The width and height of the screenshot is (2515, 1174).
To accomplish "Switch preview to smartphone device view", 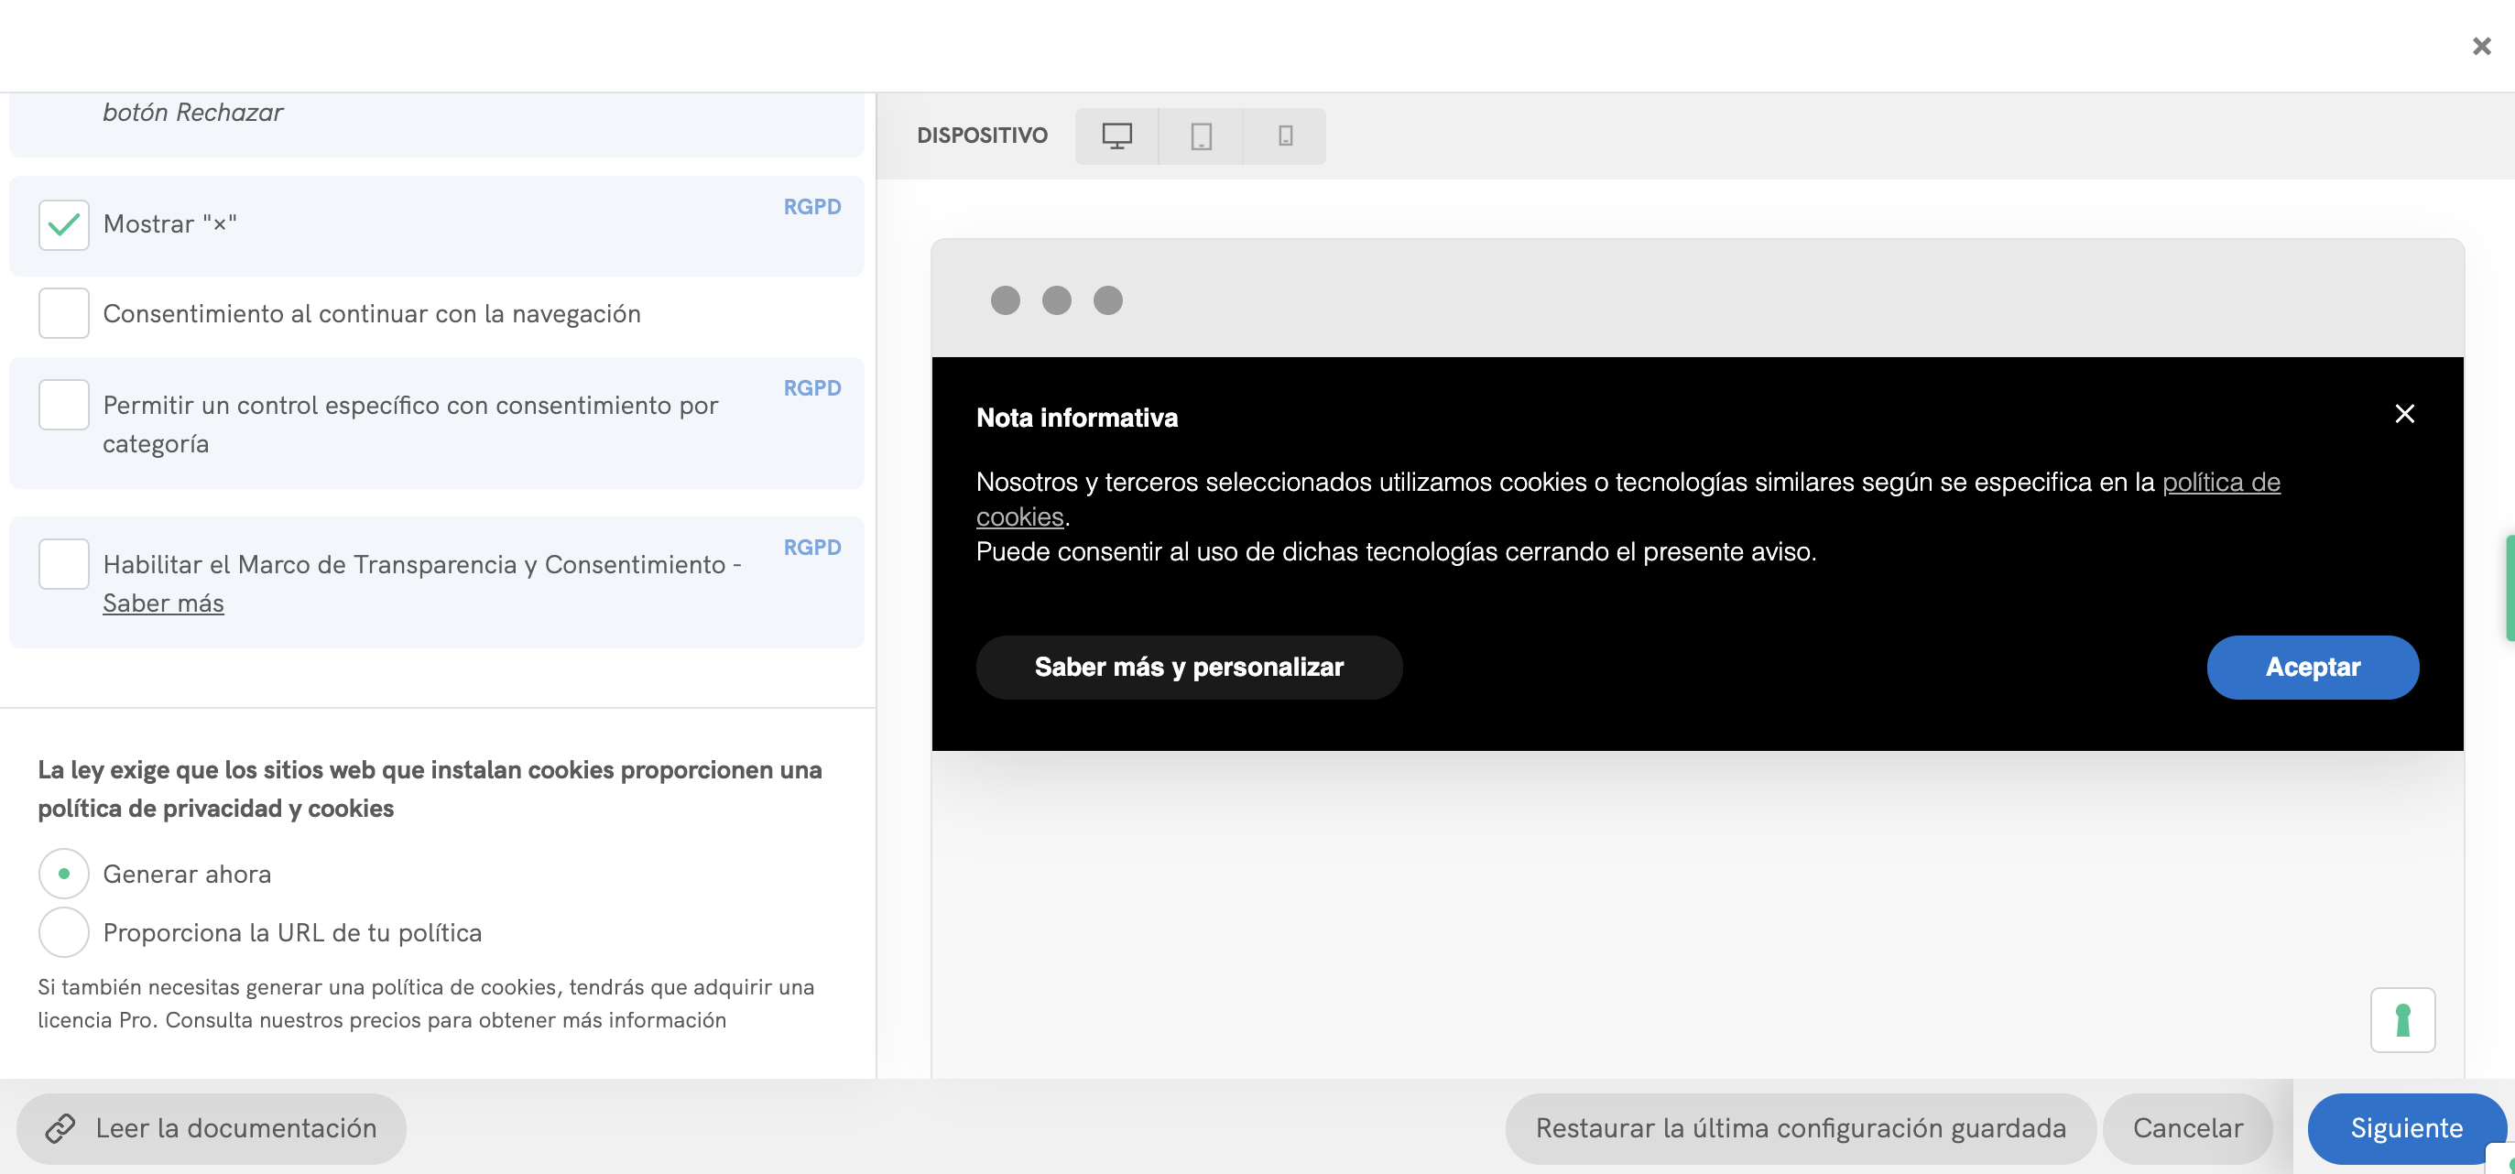I will click(x=1284, y=136).
